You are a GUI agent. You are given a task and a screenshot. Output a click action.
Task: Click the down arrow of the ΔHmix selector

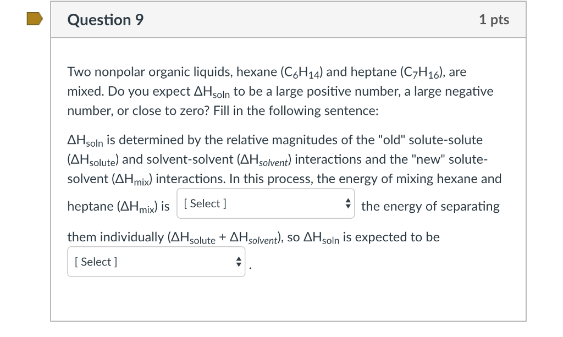click(x=349, y=206)
